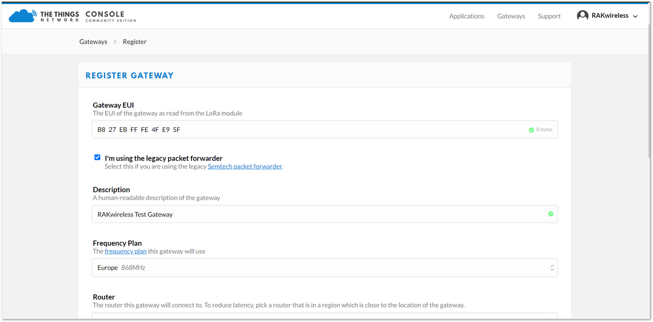Click the RAKwireless user avatar icon
This screenshot has height=322, width=653.
582,15
